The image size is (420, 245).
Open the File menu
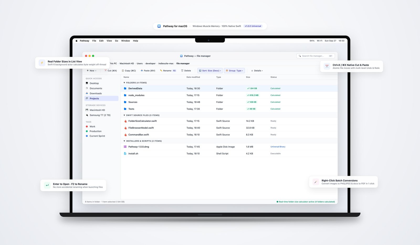94,41
